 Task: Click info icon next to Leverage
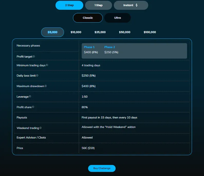(30, 96)
